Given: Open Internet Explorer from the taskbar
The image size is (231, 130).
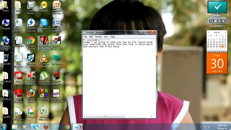Looking at the screenshot, I should (x=57, y=127).
